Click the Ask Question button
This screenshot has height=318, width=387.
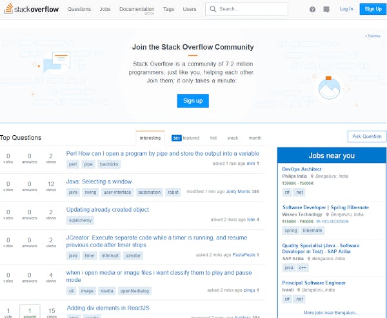coord(367,136)
